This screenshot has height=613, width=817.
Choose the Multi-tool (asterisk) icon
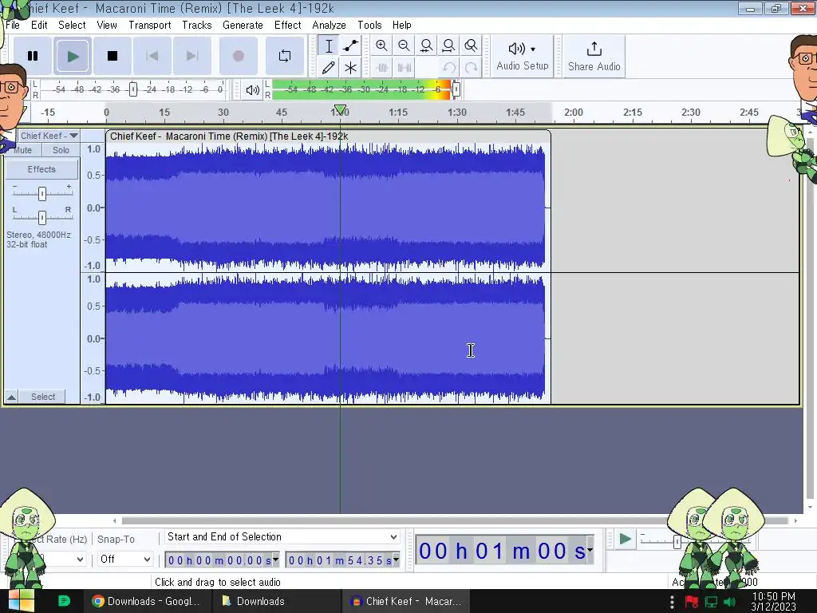351,68
